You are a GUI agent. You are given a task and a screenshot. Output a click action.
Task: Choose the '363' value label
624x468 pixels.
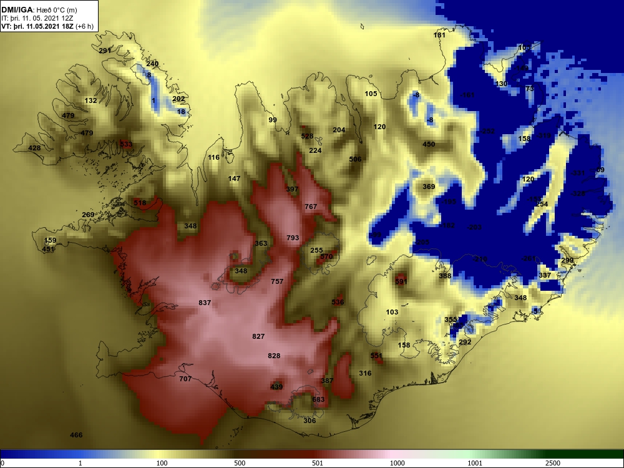261,243
